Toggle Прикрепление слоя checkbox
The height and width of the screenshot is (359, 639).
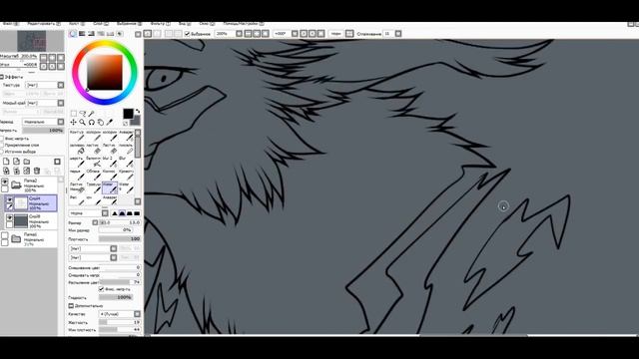coord(2,145)
